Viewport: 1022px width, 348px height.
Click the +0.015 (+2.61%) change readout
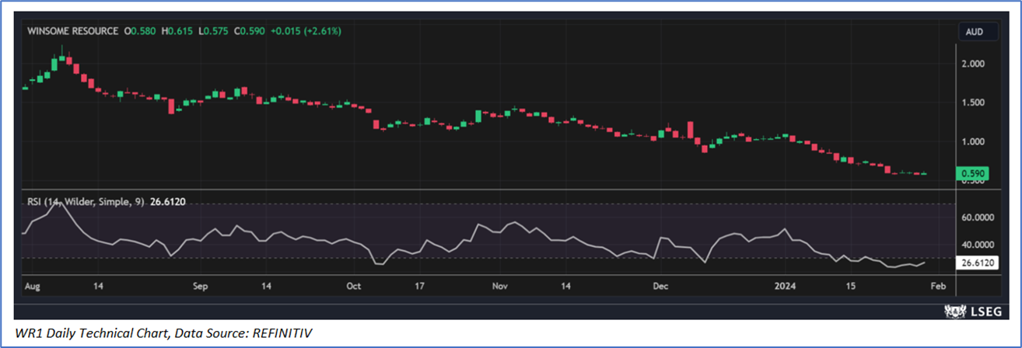tap(306, 31)
